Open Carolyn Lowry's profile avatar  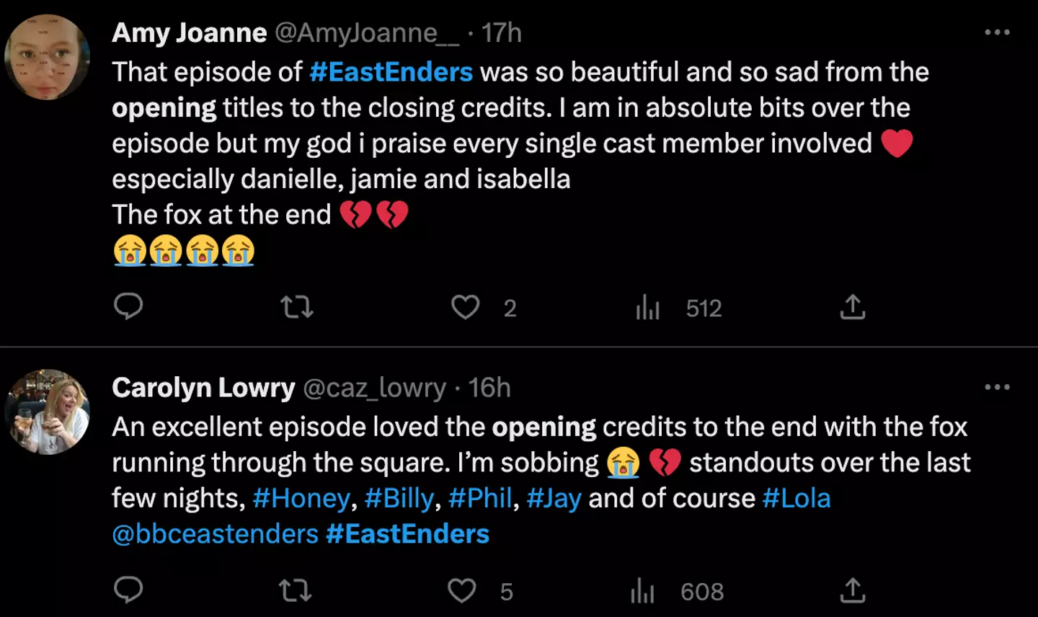tap(48, 412)
